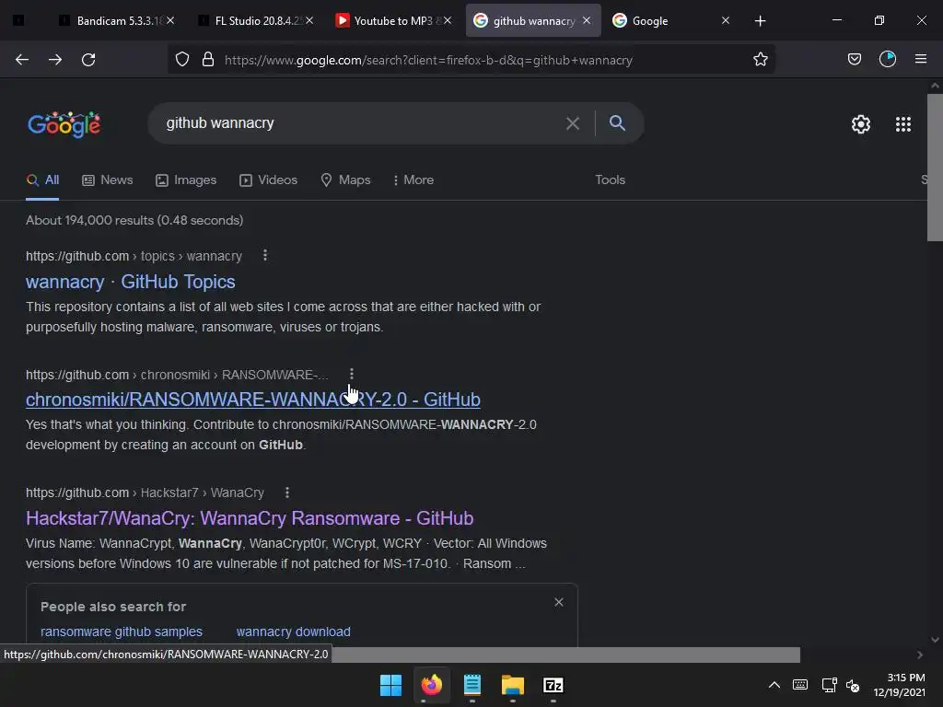Open Notepad from taskbar
Image resolution: width=943 pixels, height=707 pixels.
coord(472,685)
